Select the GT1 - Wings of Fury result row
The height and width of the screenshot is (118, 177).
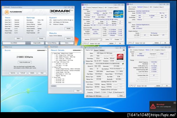[x=63, y=55]
